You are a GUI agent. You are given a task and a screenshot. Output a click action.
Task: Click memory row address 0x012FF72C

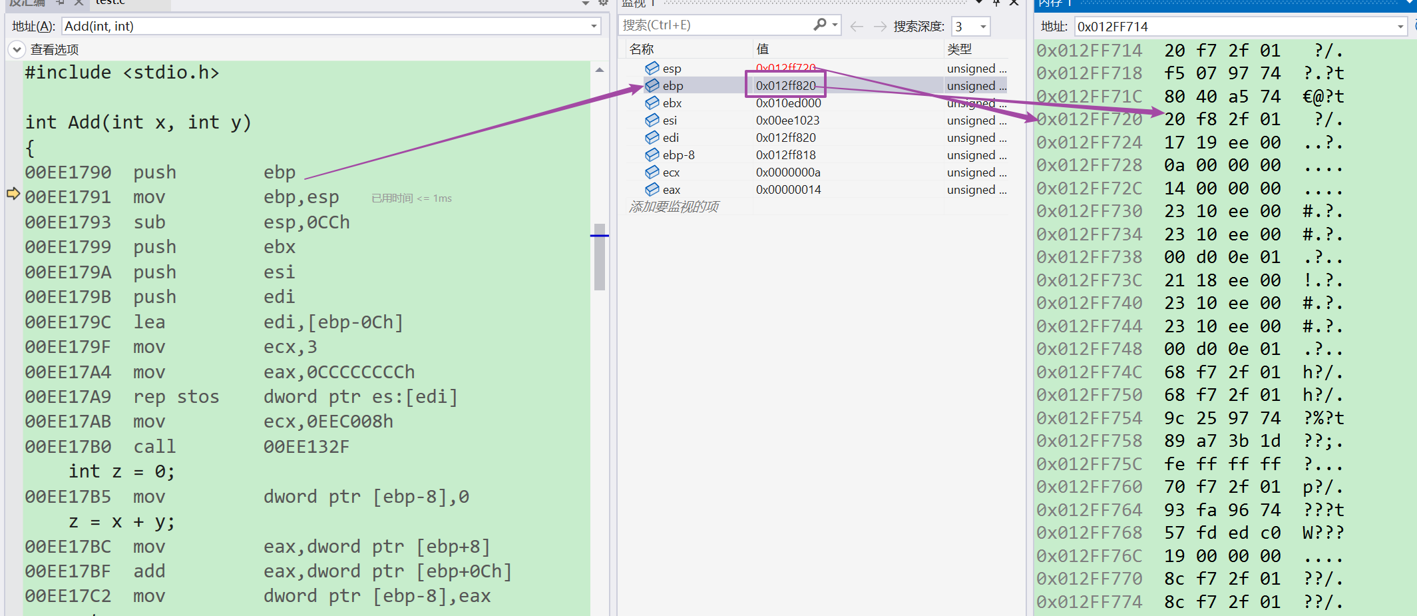click(1089, 188)
